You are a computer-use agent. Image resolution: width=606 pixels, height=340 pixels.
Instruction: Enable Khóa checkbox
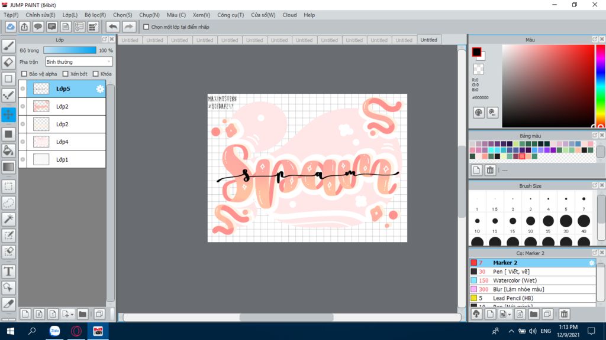[x=95, y=74]
